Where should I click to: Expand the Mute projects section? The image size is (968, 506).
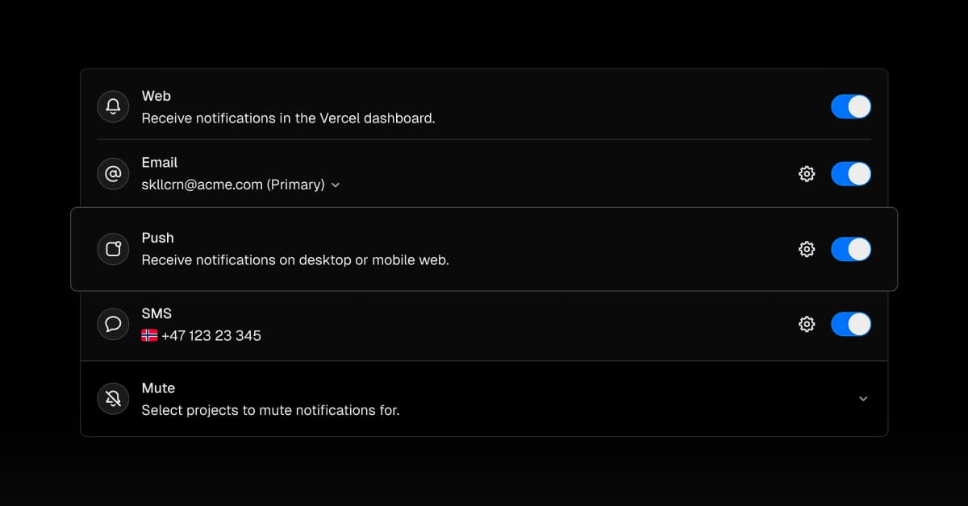[x=863, y=398]
